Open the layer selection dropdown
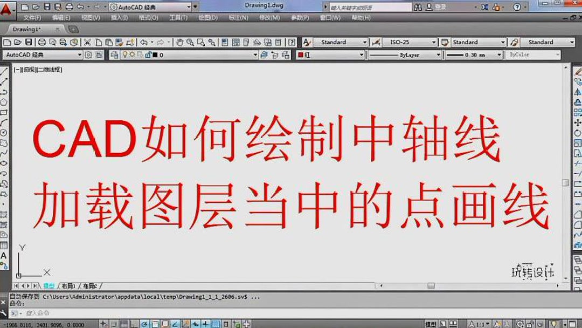Image resolution: width=582 pixels, height=328 pixels. [x=255, y=54]
